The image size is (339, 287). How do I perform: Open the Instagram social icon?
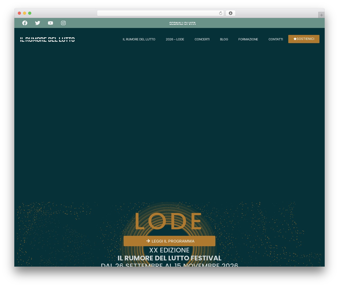click(63, 23)
